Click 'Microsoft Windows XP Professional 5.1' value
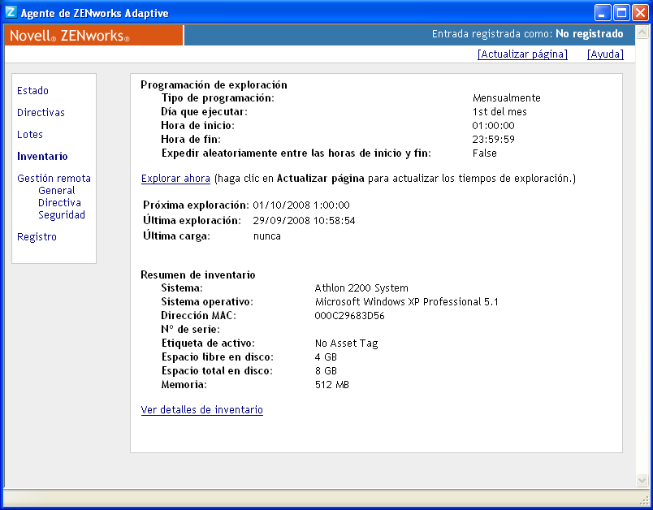The height and width of the screenshot is (510, 653). 406,301
